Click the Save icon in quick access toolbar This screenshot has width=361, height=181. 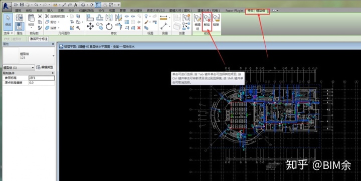[22, 5]
